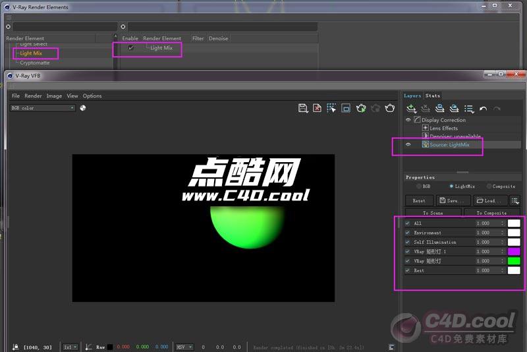527x352 pixels.
Task: Uncheck the VRay 矩形灯.1 checkbox
Action: 408,252
